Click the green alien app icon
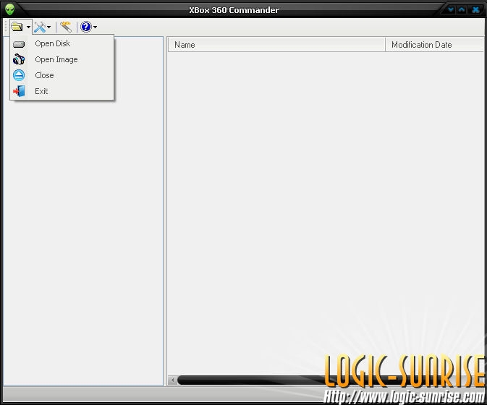 [x=10, y=9]
